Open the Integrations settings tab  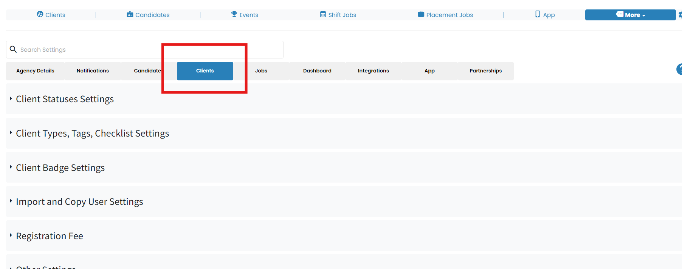pos(373,71)
